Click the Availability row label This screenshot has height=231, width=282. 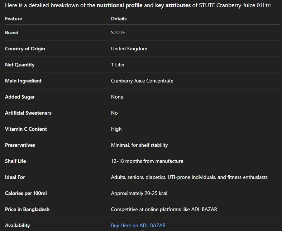pos(17,225)
